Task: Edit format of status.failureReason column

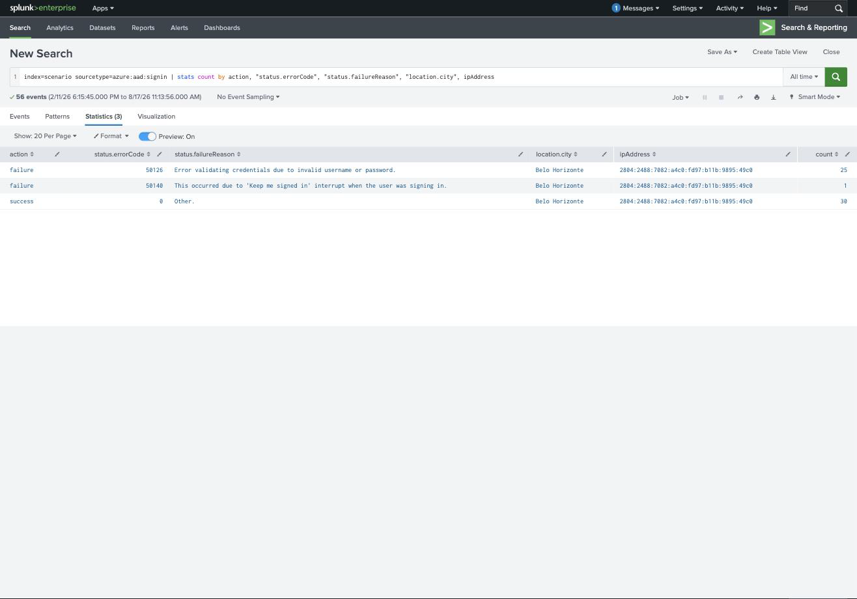Action: pos(520,154)
